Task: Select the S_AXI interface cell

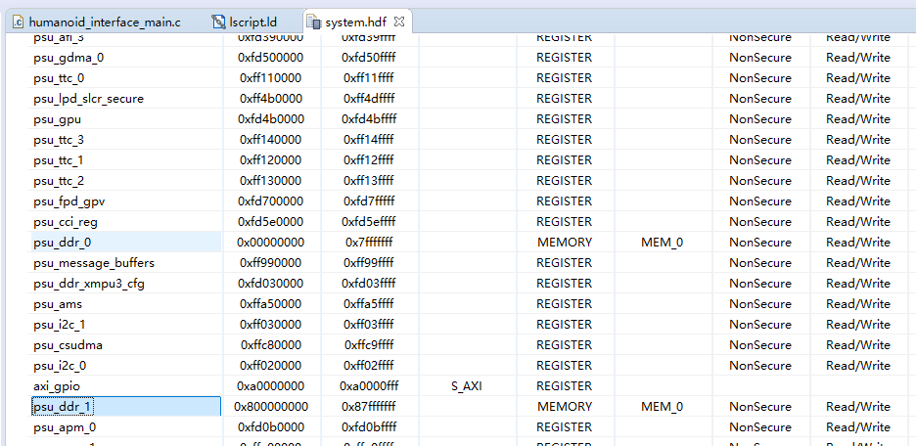Action: pyautogui.click(x=466, y=386)
